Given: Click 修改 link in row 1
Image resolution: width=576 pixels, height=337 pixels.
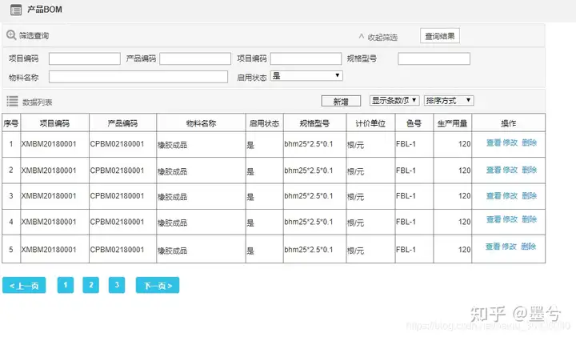Looking at the screenshot, I should coord(510,142).
